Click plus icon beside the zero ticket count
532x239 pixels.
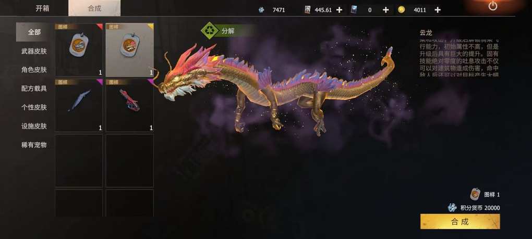point(386,10)
